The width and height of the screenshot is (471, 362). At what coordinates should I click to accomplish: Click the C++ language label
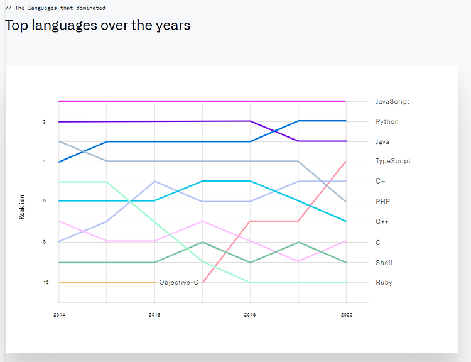382,222
